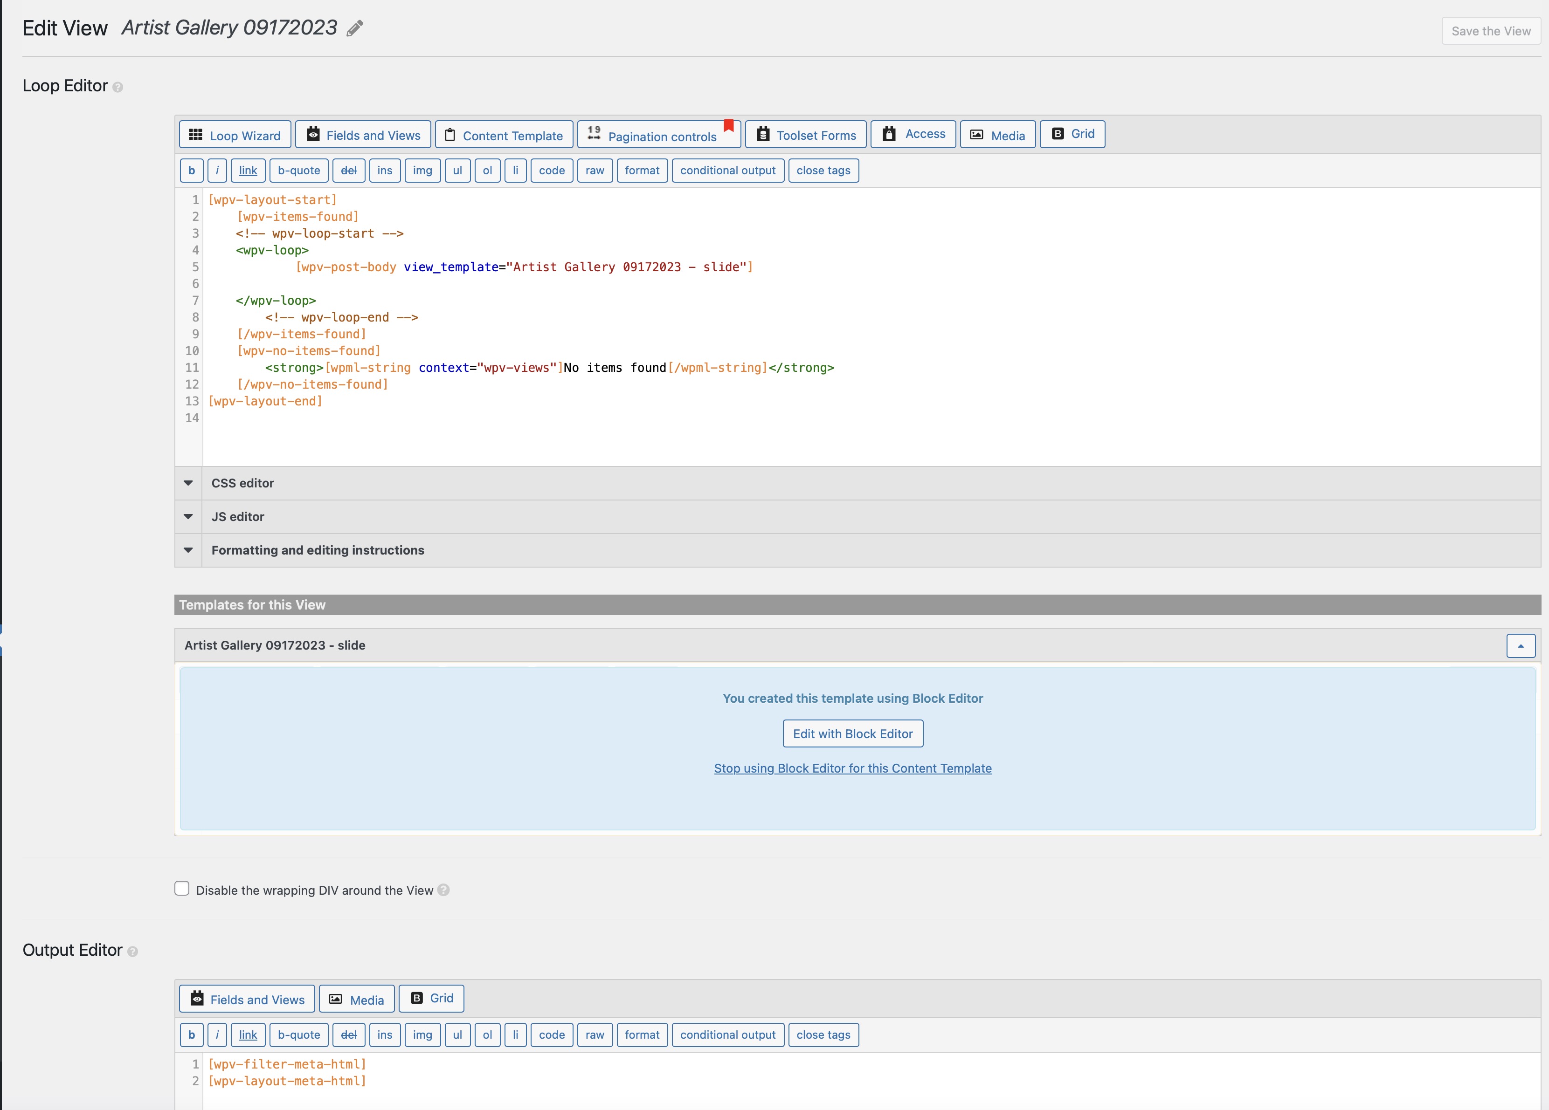1549x1110 pixels.
Task: Edit the view title with pencil icon
Action: point(354,29)
